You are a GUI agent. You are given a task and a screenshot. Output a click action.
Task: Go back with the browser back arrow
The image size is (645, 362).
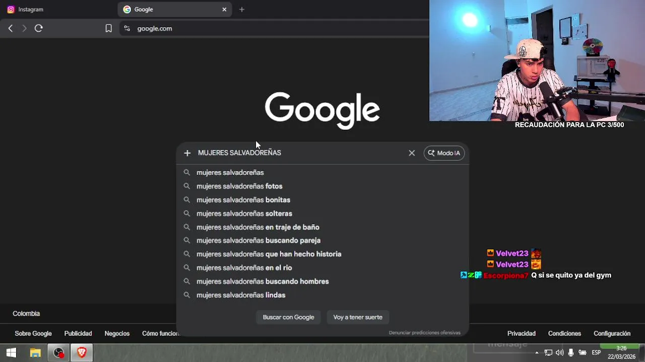pos(11,29)
